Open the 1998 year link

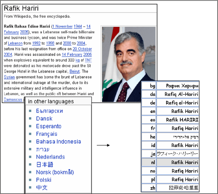tap(50, 43)
